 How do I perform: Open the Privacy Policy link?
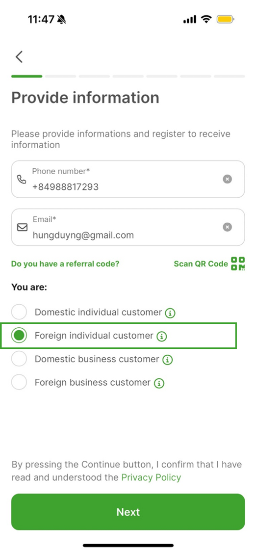(151, 477)
